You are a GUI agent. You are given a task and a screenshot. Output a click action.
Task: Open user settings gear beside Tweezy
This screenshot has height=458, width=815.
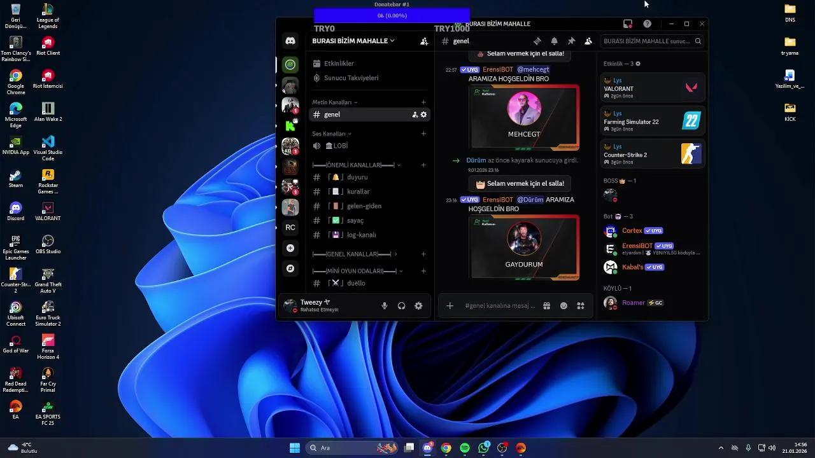418,306
